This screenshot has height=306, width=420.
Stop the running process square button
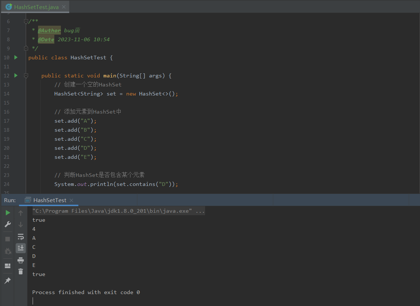click(x=8, y=239)
